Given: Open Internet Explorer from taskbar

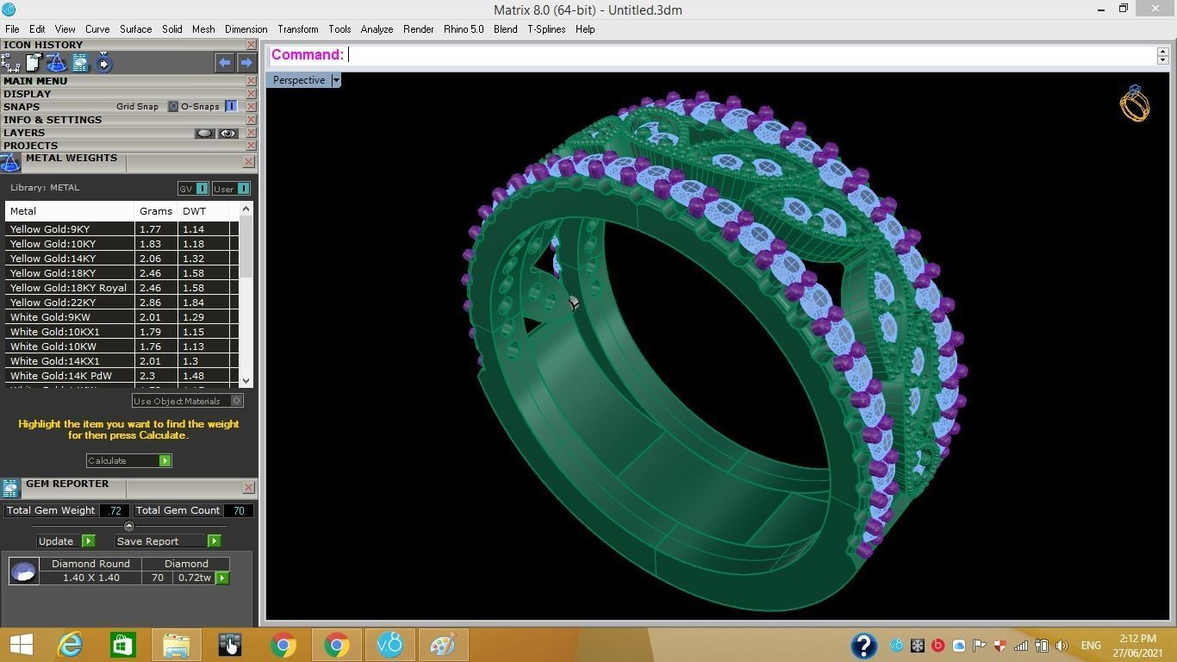Looking at the screenshot, I should 69,645.
